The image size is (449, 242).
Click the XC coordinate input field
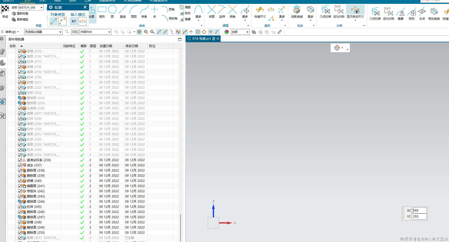pyautogui.click(x=419, y=210)
